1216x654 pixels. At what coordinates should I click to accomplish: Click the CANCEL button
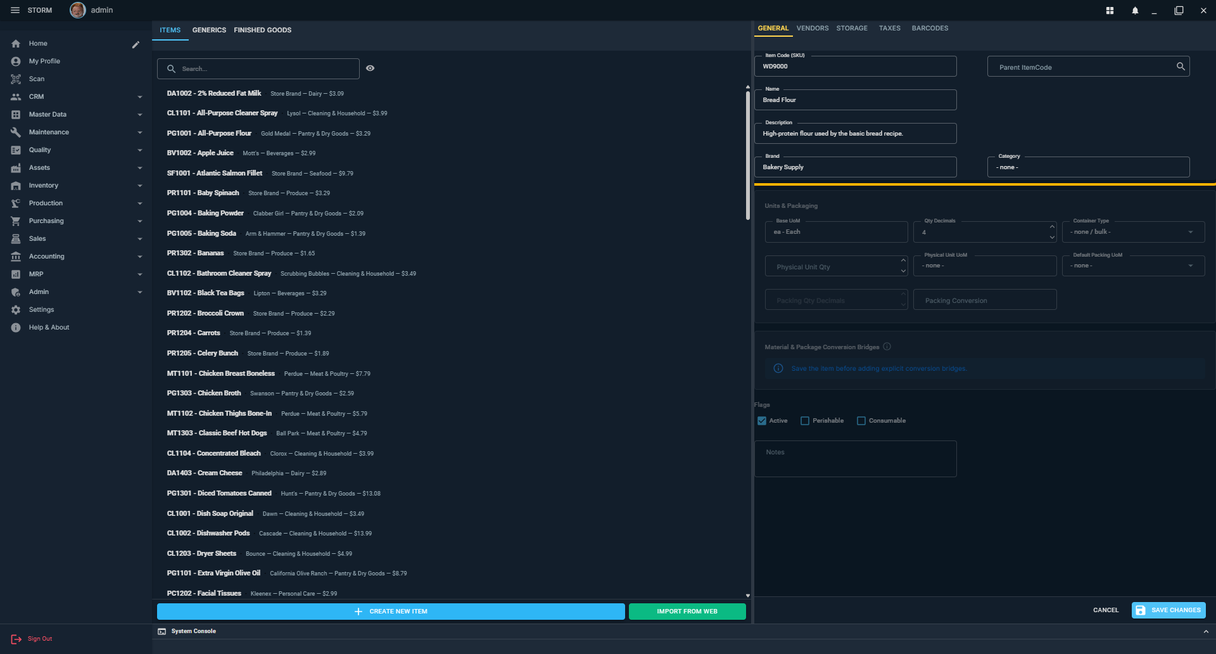coord(1106,610)
